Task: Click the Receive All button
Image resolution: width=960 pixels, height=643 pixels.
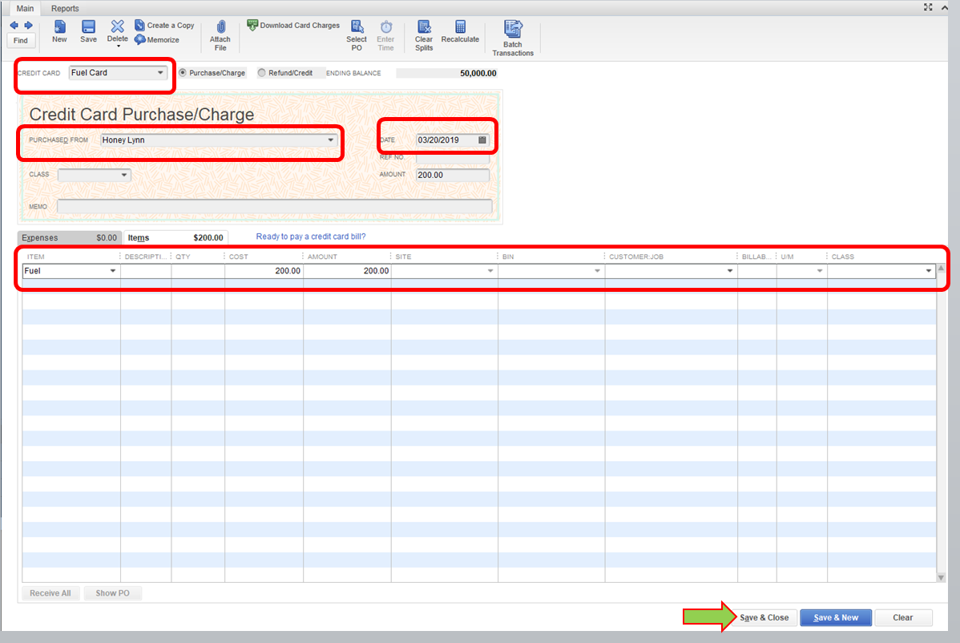Action: coord(50,593)
